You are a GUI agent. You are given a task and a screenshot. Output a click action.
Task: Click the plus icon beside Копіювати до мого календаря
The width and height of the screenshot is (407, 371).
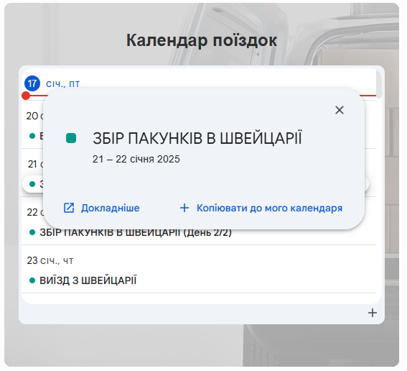(x=184, y=208)
